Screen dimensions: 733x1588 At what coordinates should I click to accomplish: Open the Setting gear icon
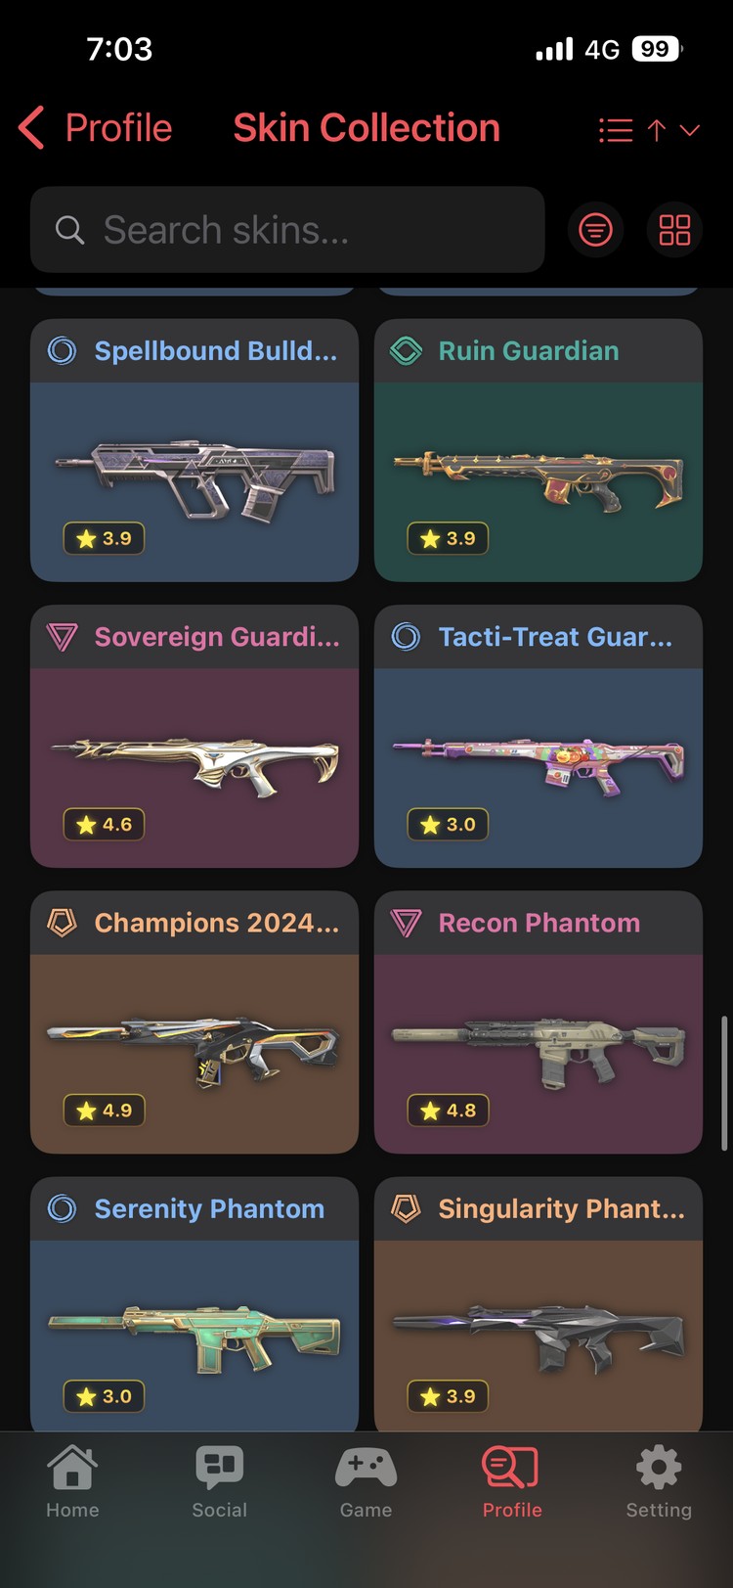tap(659, 1467)
